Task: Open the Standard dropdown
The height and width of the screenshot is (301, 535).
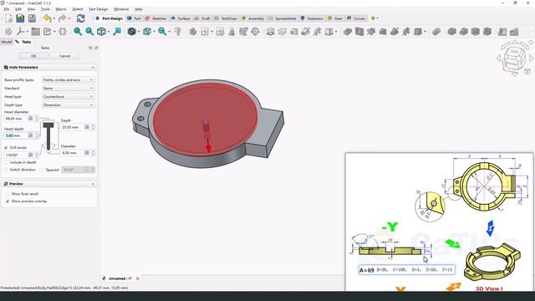Action: click(x=68, y=88)
